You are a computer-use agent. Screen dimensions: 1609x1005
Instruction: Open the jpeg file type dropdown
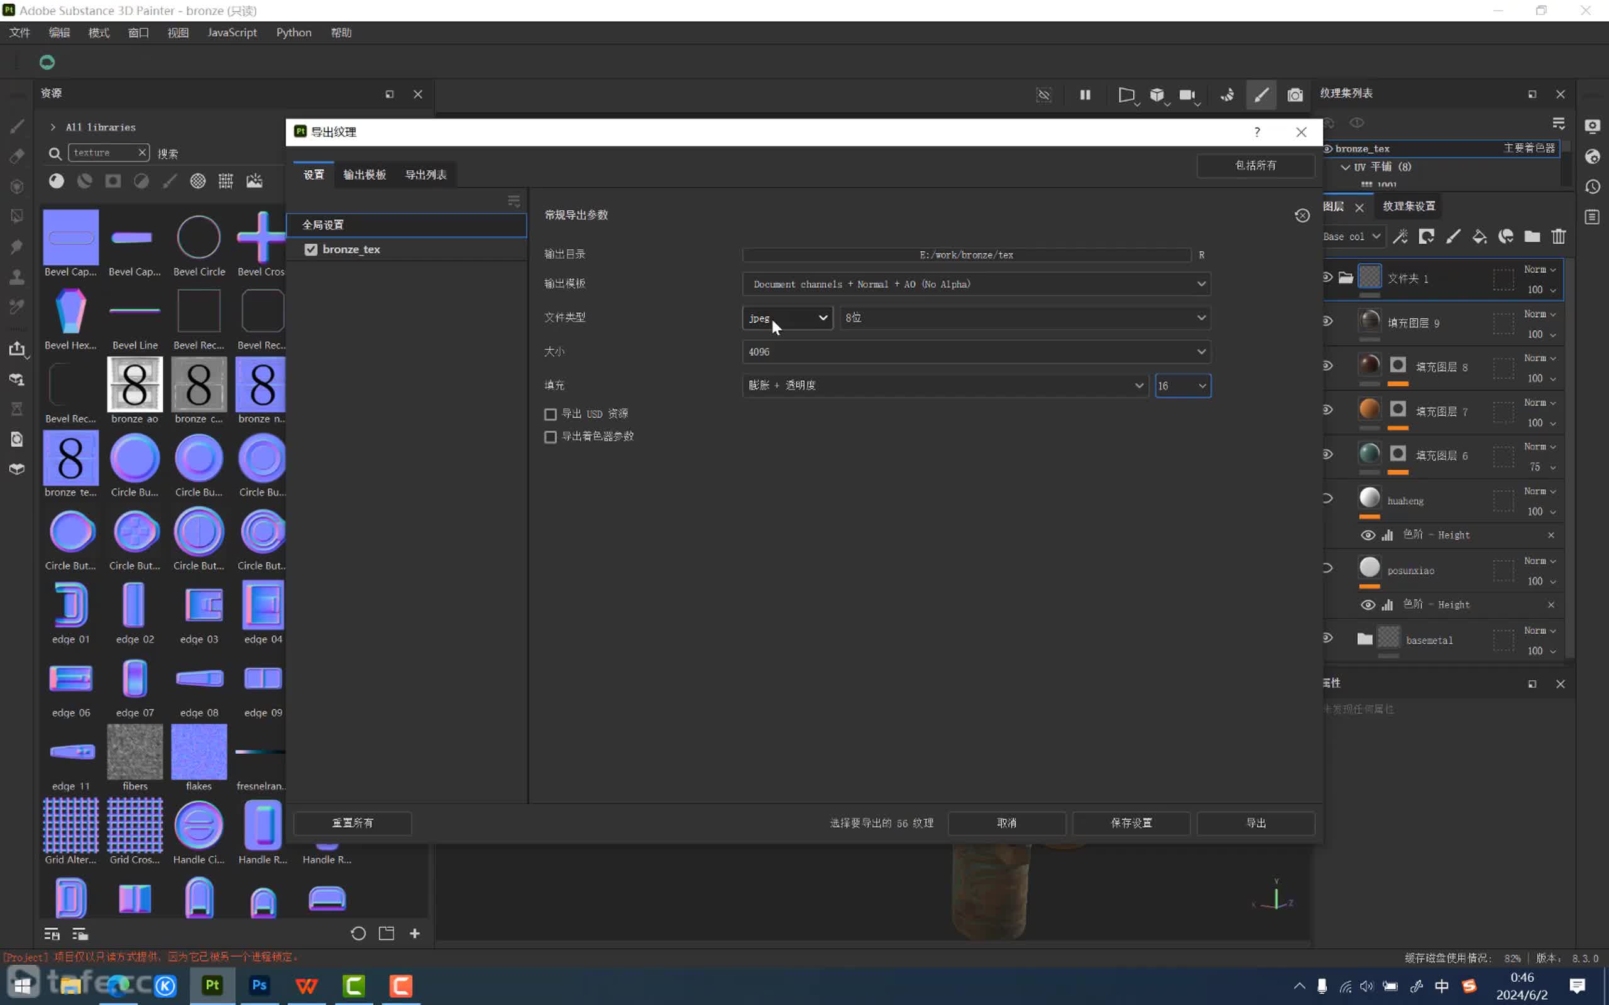coord(787,318)
